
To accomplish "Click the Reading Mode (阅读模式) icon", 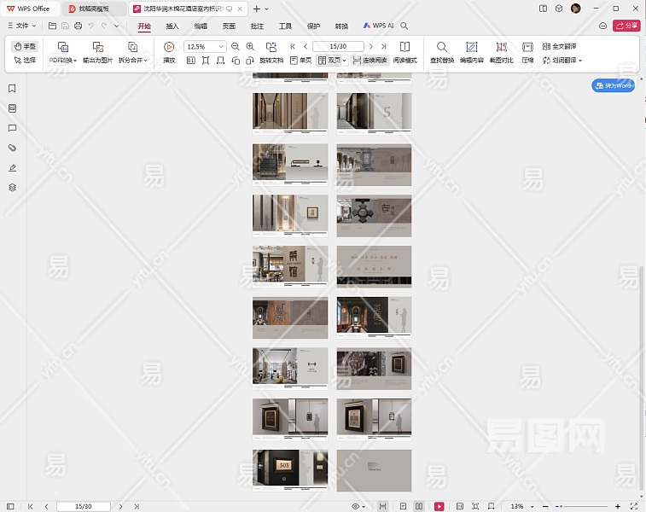I will [404, 47].
